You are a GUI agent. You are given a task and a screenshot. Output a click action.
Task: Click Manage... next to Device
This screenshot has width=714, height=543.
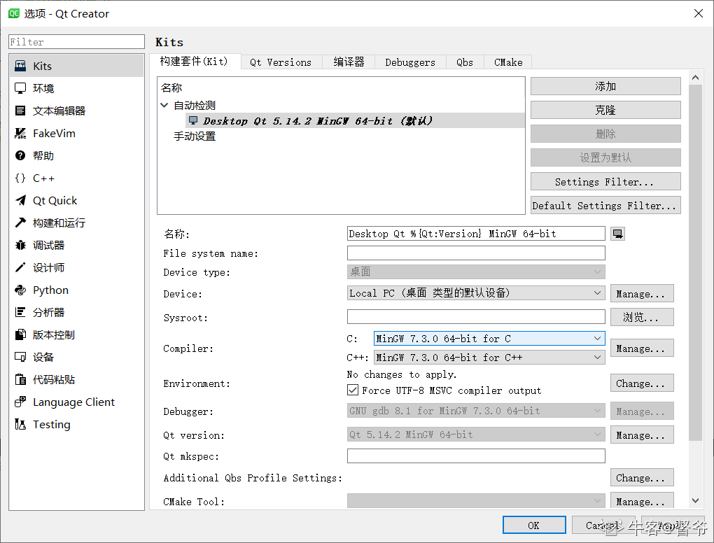pyautogui.click(x=642, y=294)
